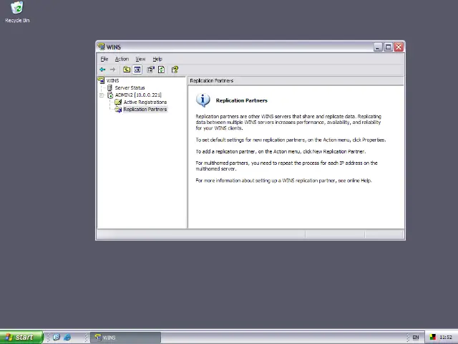458x344 pixels.
Task: Click the ADMIN2 server icon in tree
Action: [110, 95]
